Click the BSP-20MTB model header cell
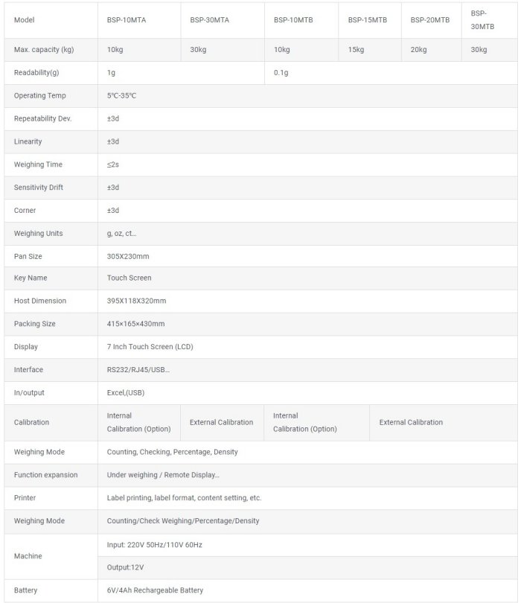 (x=429, y=20)
